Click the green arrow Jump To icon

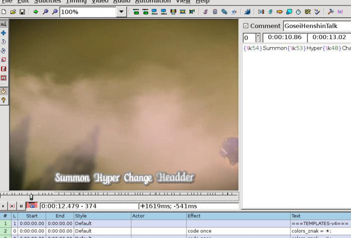pyautogui.click(x=36, y=12)
